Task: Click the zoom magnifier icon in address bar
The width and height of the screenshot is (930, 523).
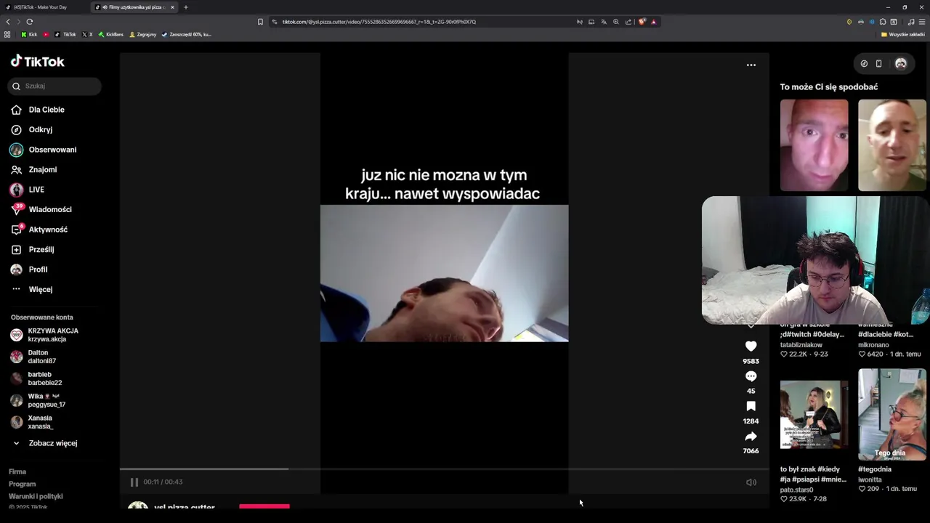Action: click(x=616, y=22)
